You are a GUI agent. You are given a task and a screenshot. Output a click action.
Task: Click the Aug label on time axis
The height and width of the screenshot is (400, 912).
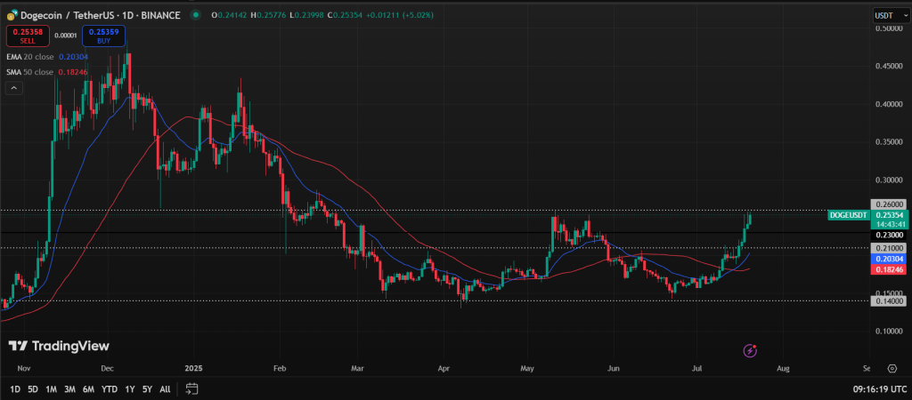click(784, 368)
